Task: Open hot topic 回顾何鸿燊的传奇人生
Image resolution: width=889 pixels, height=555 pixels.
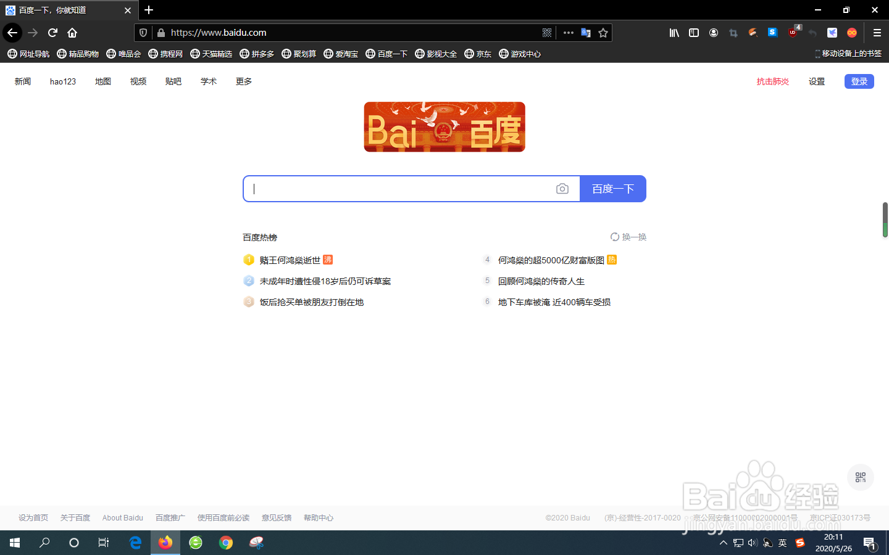Action: [x=541, y=281]
